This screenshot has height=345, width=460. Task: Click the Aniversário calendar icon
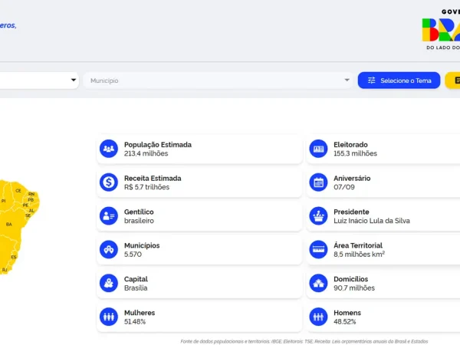tap(318, 182)
